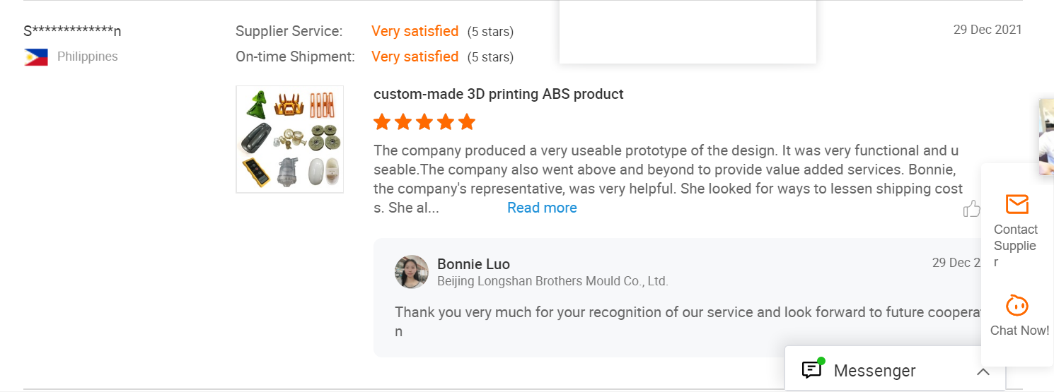Click the Chat Now! text label

[1019, 331]
